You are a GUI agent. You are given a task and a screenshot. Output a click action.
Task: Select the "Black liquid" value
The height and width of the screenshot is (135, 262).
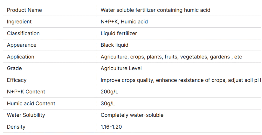click(114, 45)
